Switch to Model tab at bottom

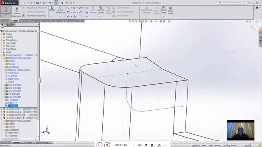[x=16, y=143]
